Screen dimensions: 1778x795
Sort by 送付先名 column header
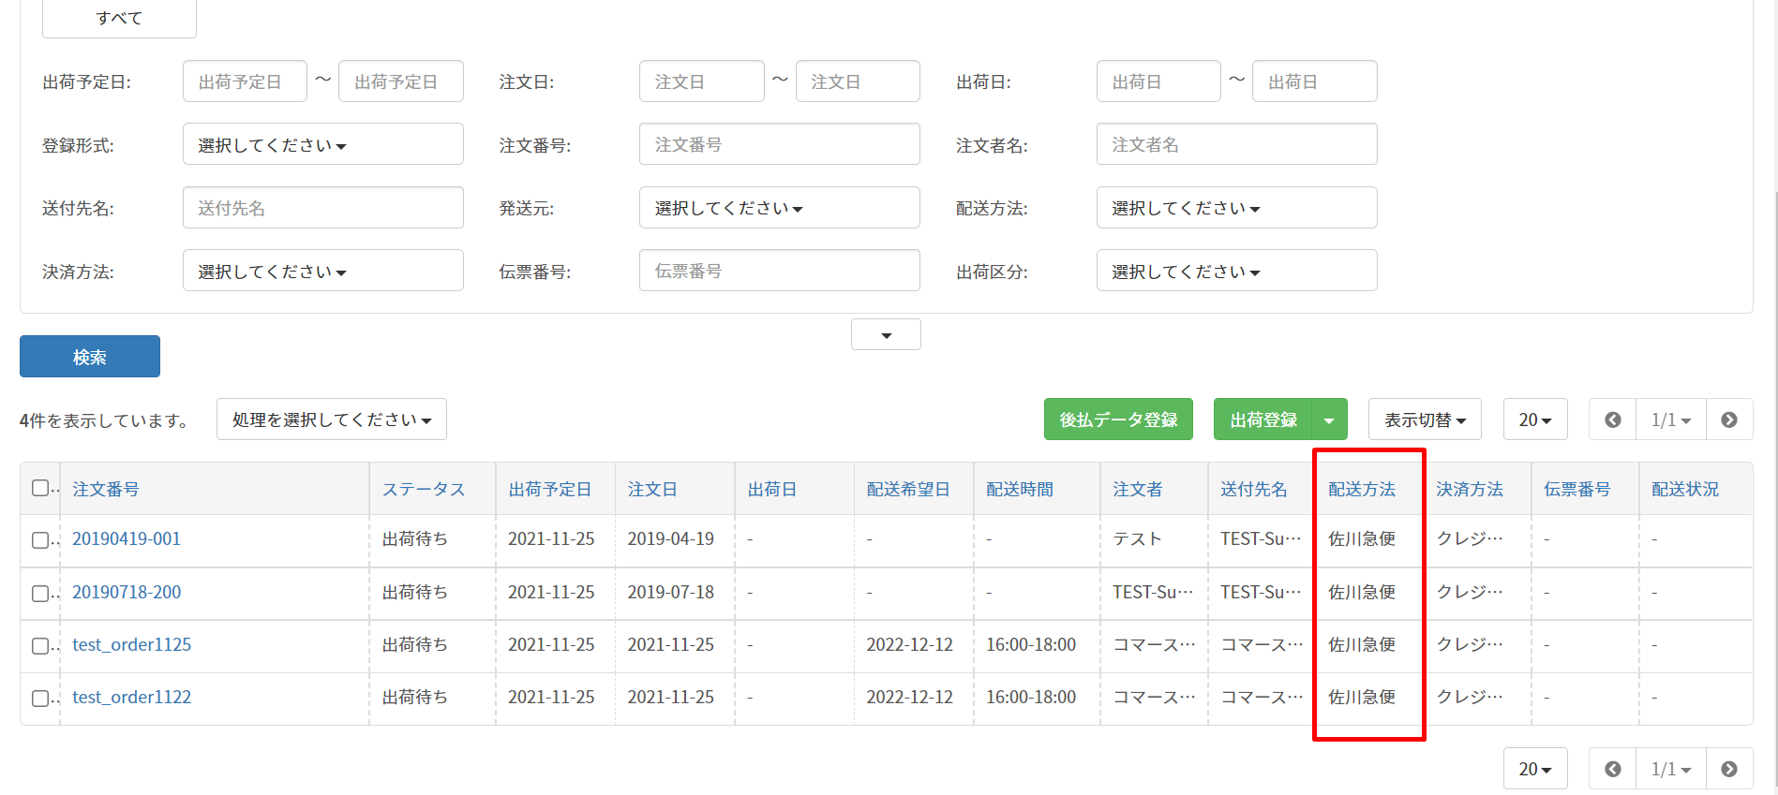pyautogui.click(x=1254, y=489)
